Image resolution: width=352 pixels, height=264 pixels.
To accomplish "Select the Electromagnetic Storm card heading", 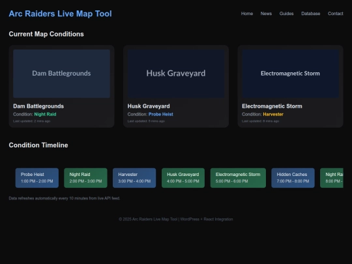I will [272, 106].
